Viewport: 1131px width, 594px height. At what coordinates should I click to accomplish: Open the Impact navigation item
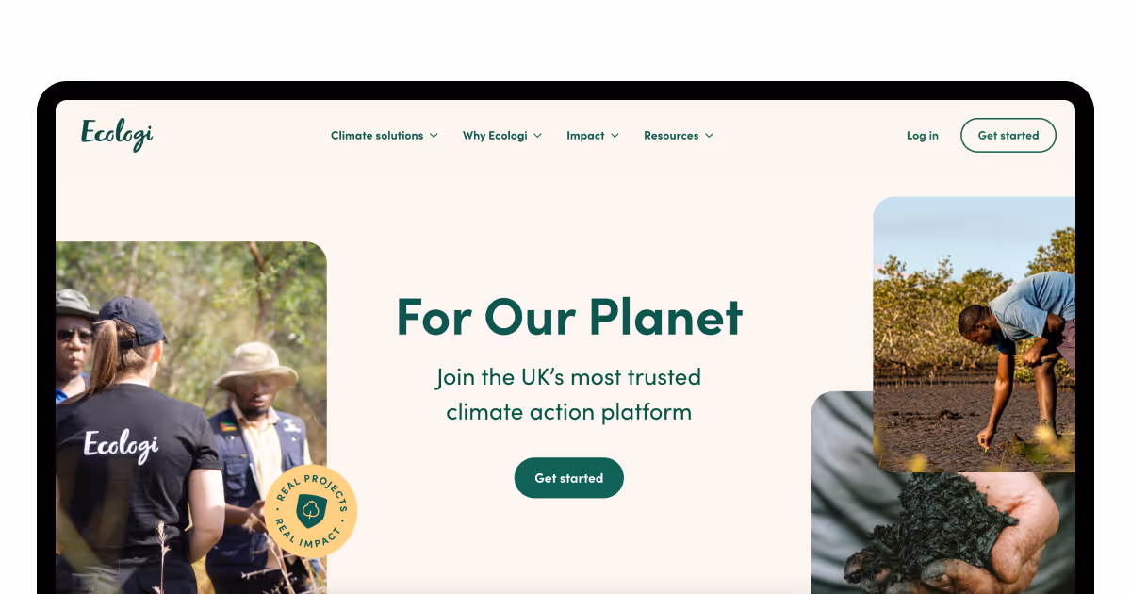[593, 136]
